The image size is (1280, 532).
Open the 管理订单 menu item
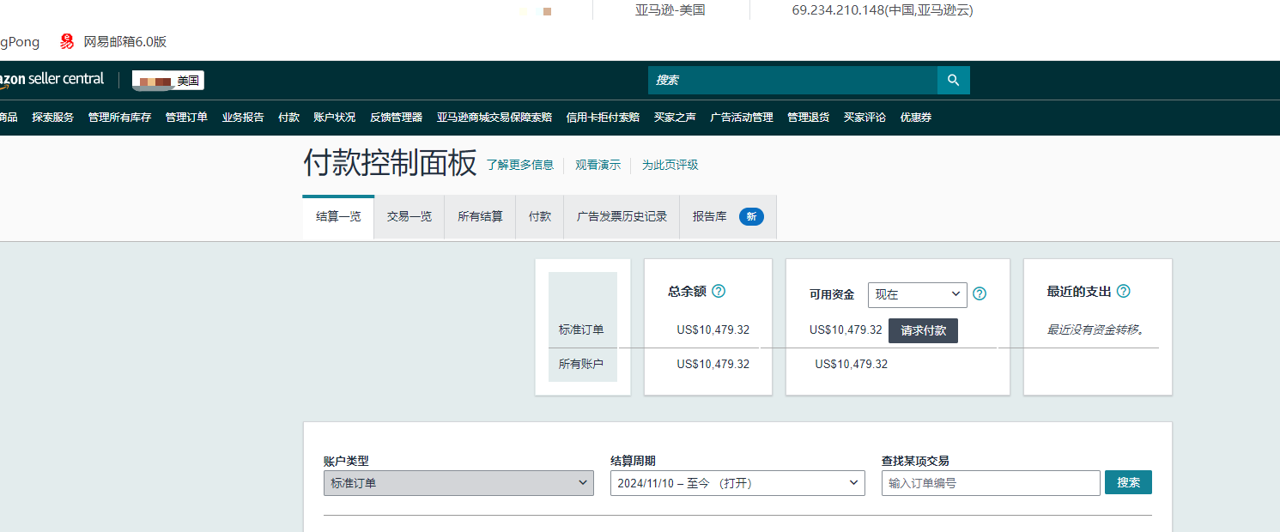pos(186,118)
